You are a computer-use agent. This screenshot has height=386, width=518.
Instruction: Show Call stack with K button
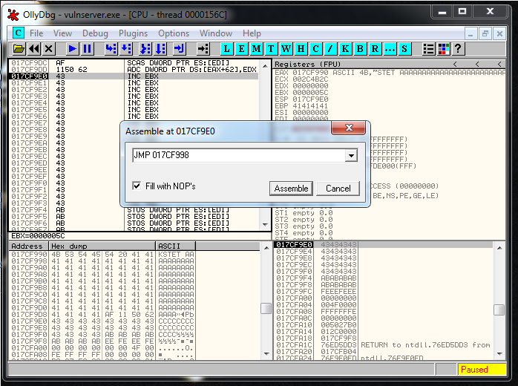(x=345, y=49)
